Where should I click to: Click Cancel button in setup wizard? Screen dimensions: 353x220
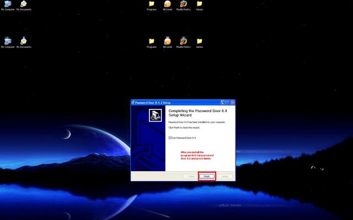tap(224, 177)
